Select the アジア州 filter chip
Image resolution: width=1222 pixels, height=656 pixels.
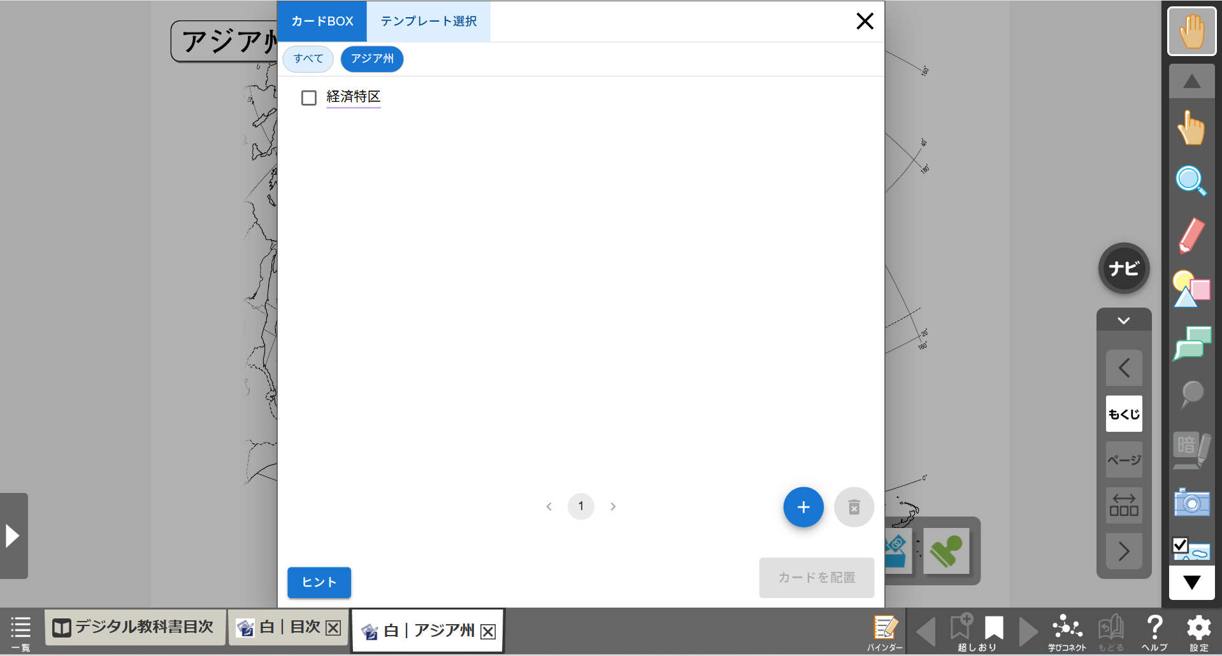coord(372,59)
